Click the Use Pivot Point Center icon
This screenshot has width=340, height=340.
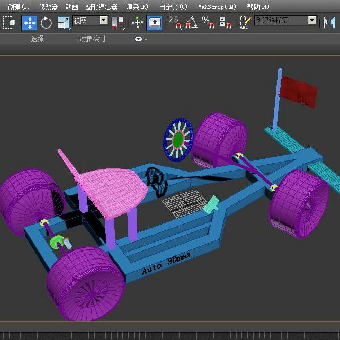pyautogui.click(x=118, y=23)
